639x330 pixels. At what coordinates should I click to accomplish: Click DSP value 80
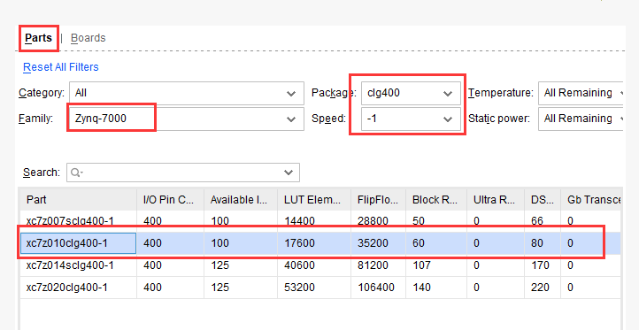point(537,243)
